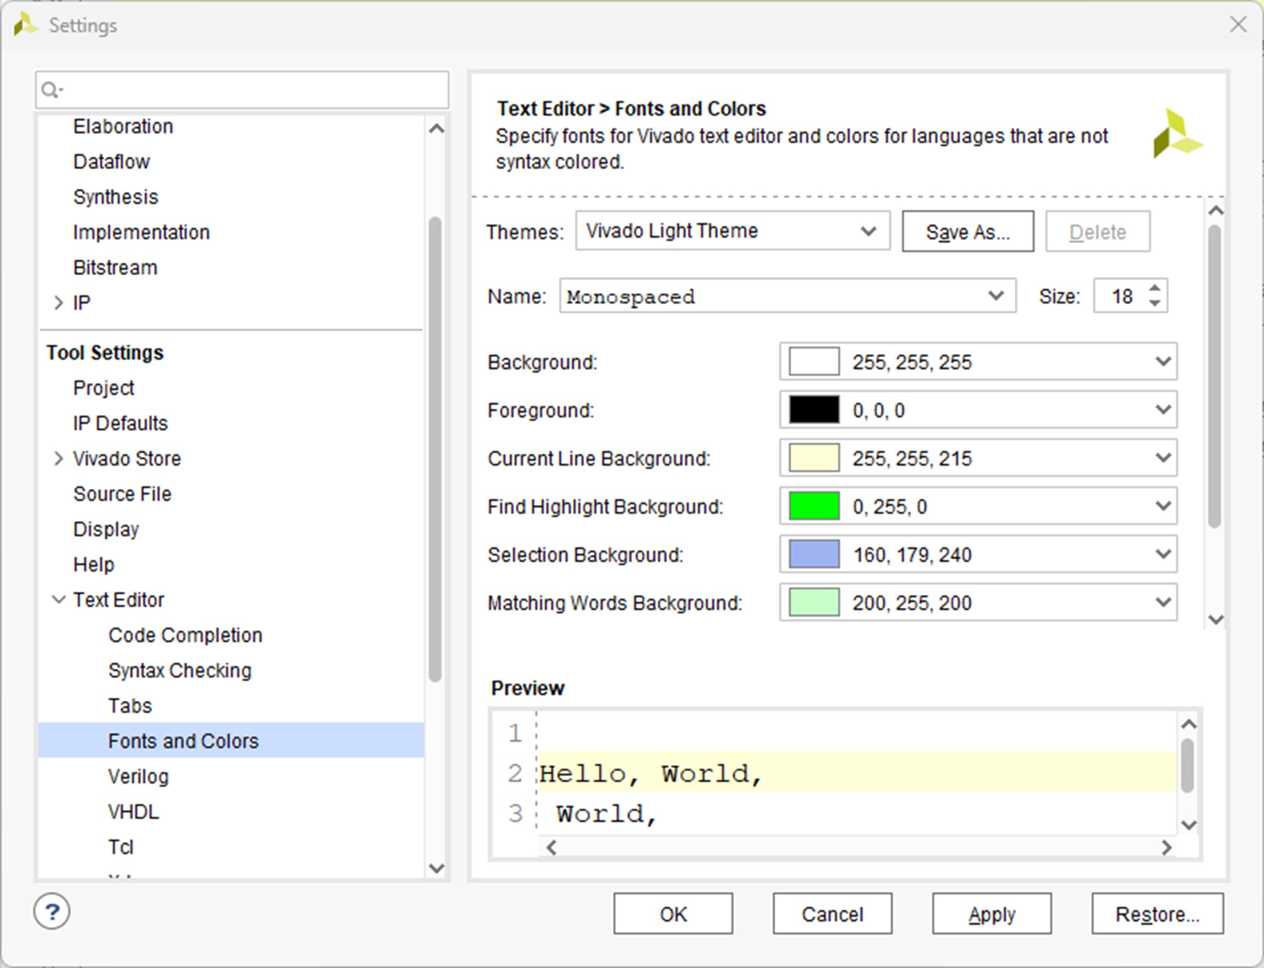The height and width of the screenshot is (968, 1264).
Task: Increase font size with up arrow
Action: point(1155,288)
